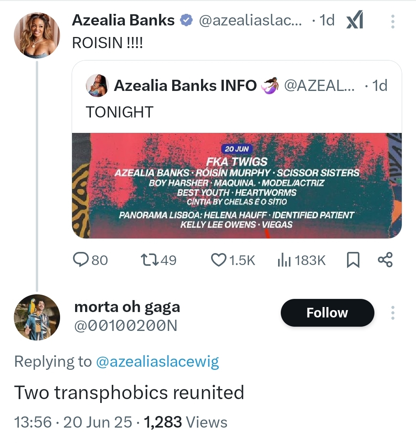Viewport: 416px width, 443px height.
Task: Share the tweet via share icon
Action: 385,260
